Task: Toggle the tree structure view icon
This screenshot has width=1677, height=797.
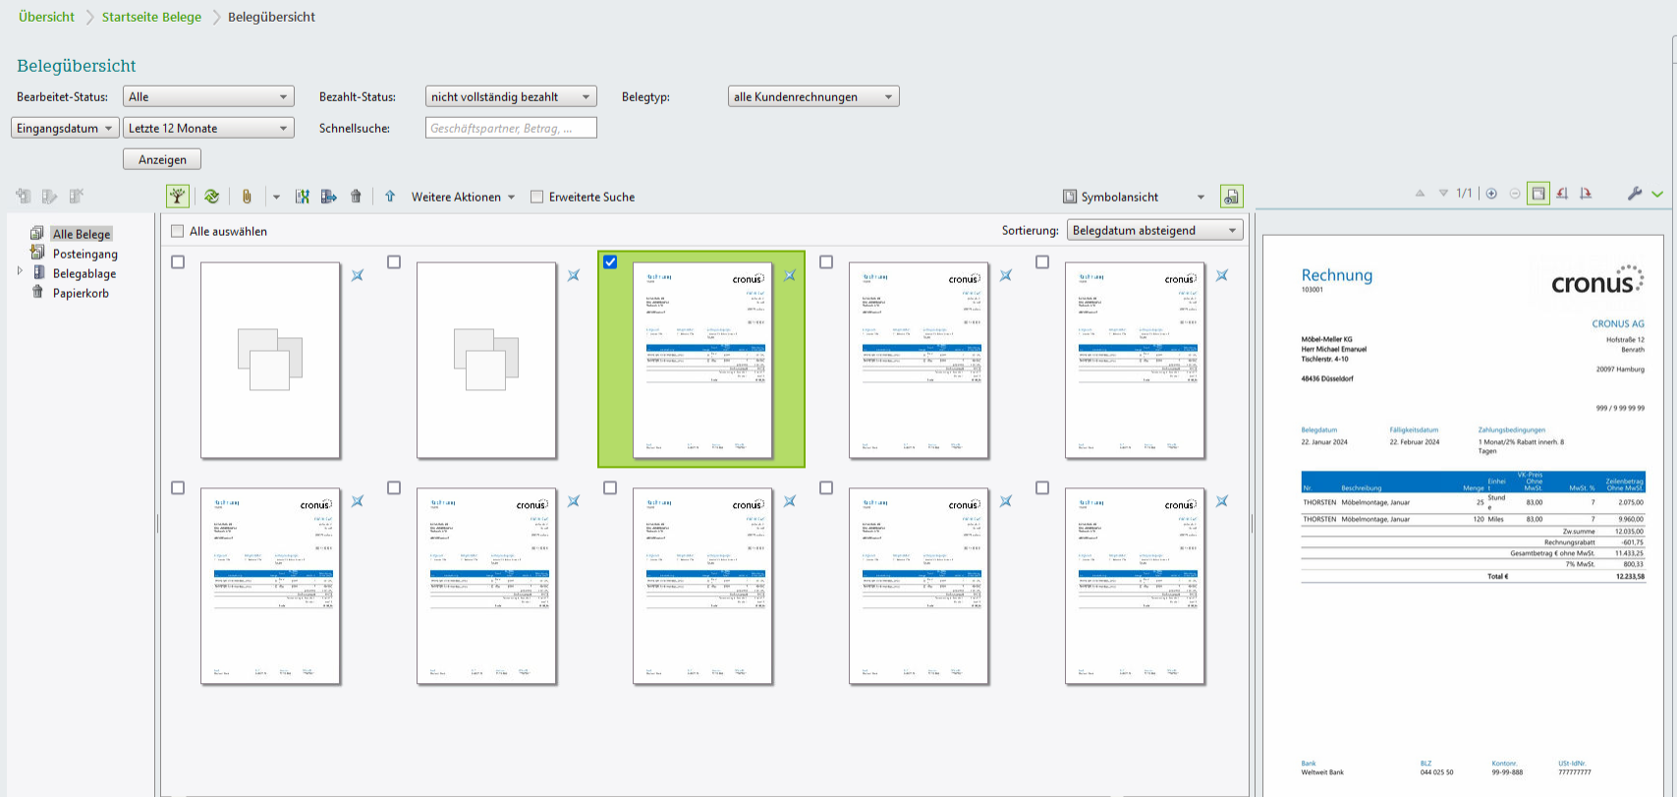Action: coord(178,197)
